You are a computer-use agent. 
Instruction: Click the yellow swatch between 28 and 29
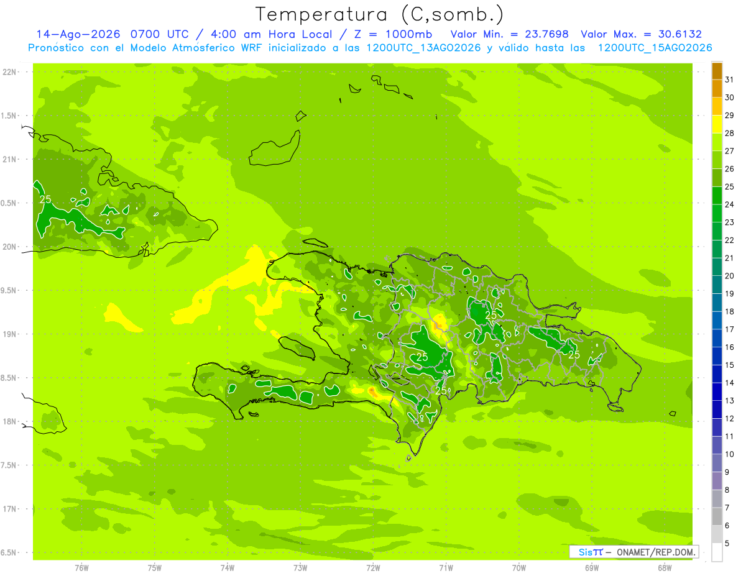point(717,124)
